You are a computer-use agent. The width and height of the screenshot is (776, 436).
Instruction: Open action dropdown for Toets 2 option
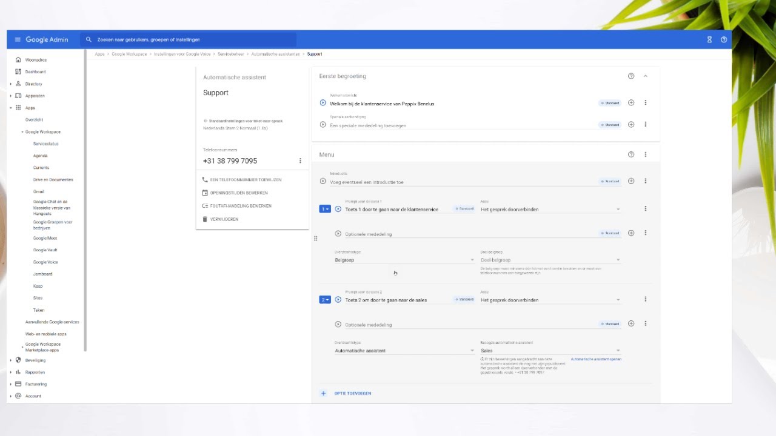click(550, 300)
